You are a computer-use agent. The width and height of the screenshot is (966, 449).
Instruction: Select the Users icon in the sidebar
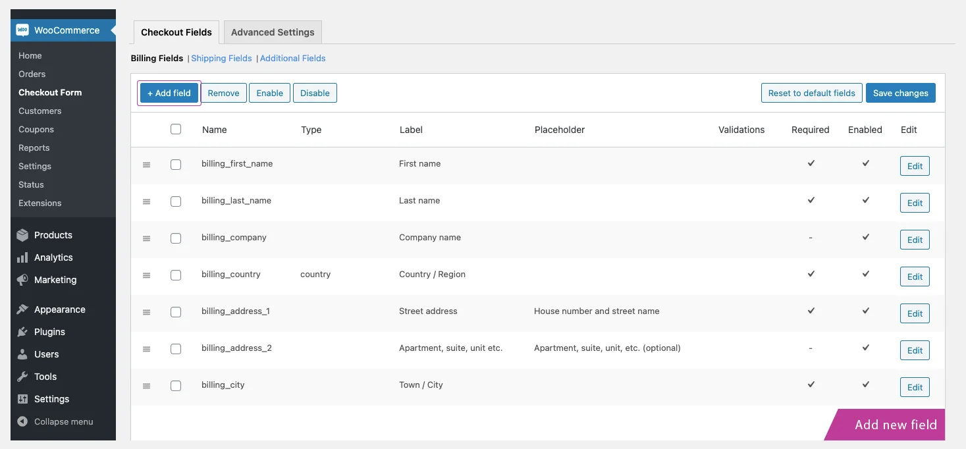(22, 354)
